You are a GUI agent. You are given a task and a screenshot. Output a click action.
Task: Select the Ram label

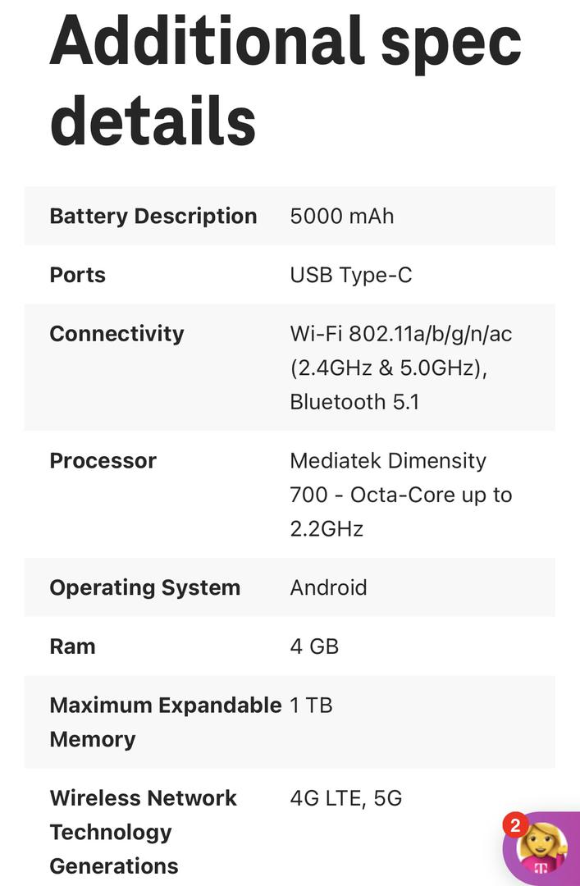tap(72, 646)
